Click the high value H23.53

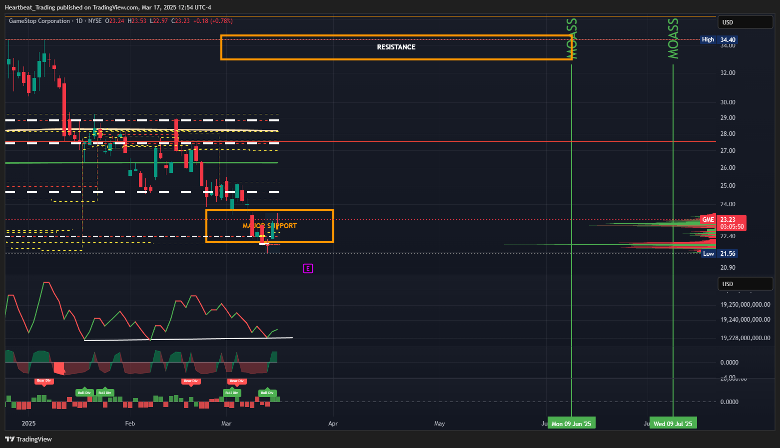tap(137, 21)
